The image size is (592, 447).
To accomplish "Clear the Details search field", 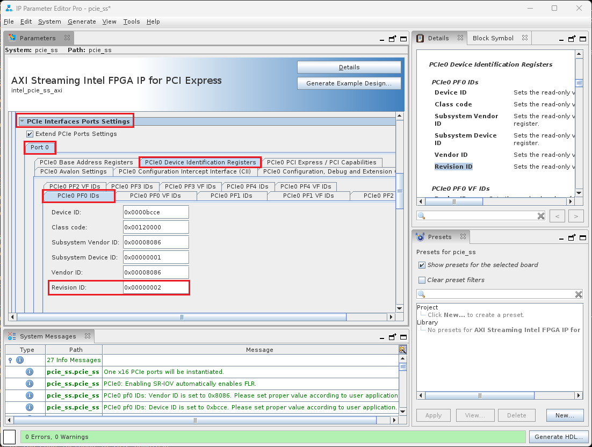I will 541,216.
